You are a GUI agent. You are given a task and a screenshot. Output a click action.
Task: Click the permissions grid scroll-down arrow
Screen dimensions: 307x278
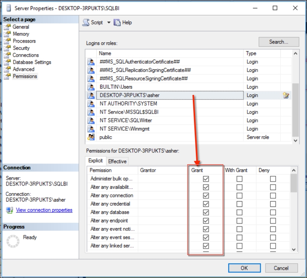293,249
